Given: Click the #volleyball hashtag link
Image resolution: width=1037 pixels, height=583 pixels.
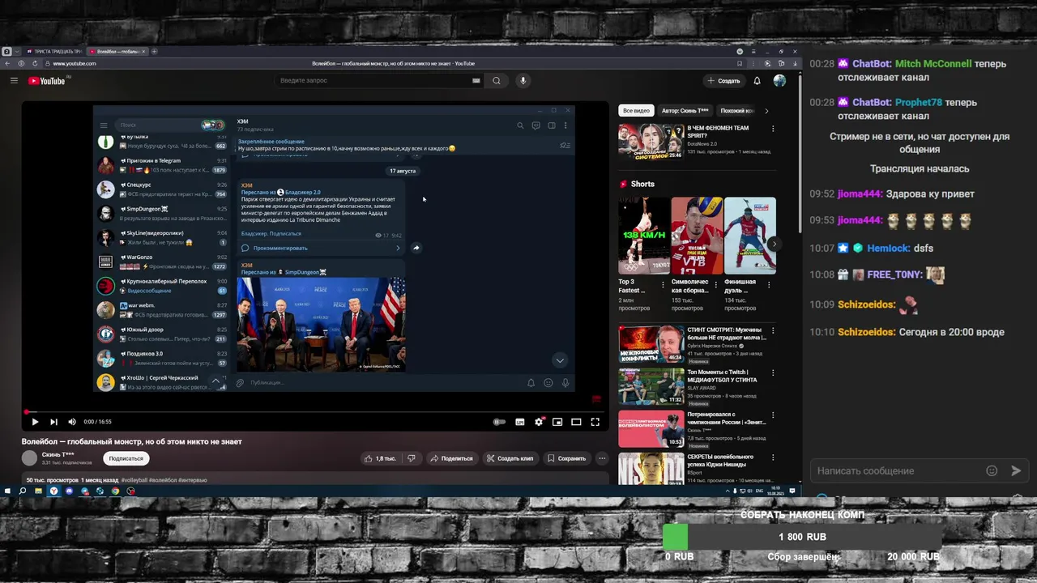Looking at the screenshot, I should click(x=133, y=480).
